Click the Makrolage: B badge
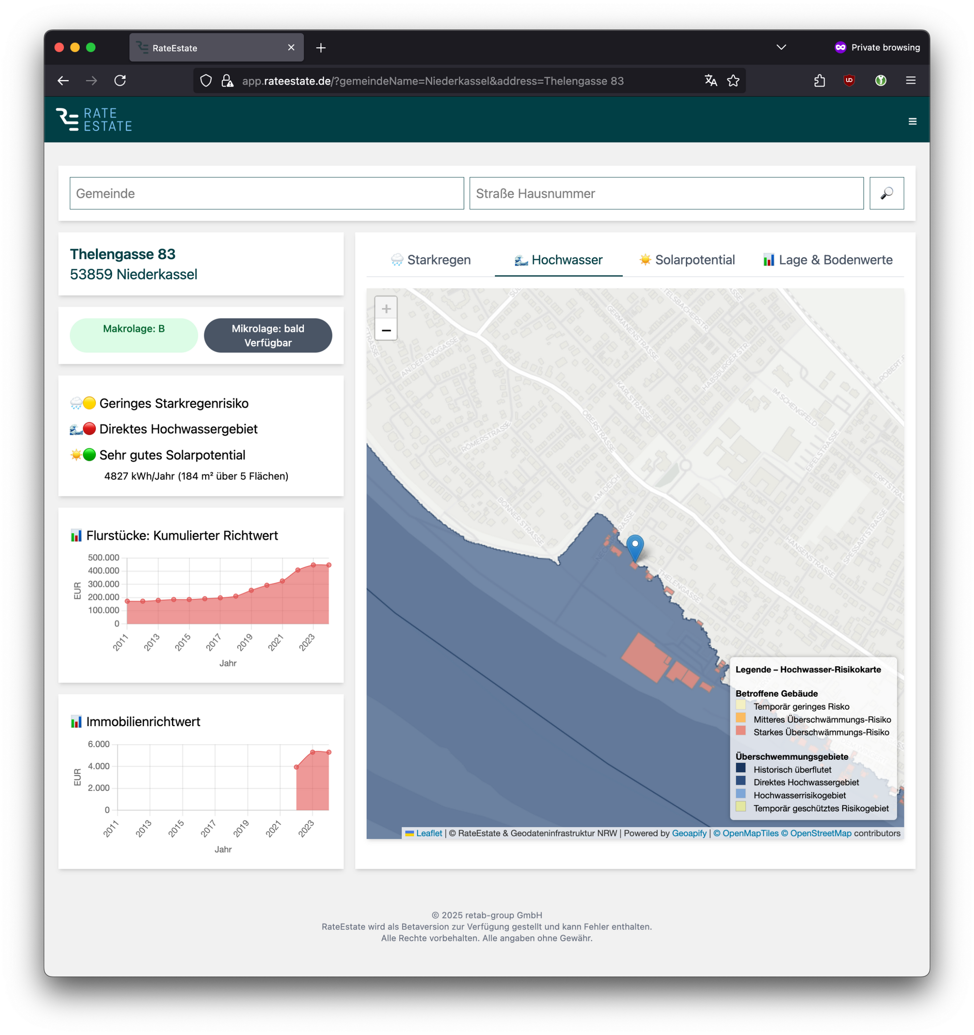This screenshot has width=974, height=1035. 134,335
